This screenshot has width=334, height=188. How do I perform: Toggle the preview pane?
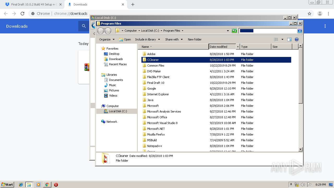click(x=289, y=39)
